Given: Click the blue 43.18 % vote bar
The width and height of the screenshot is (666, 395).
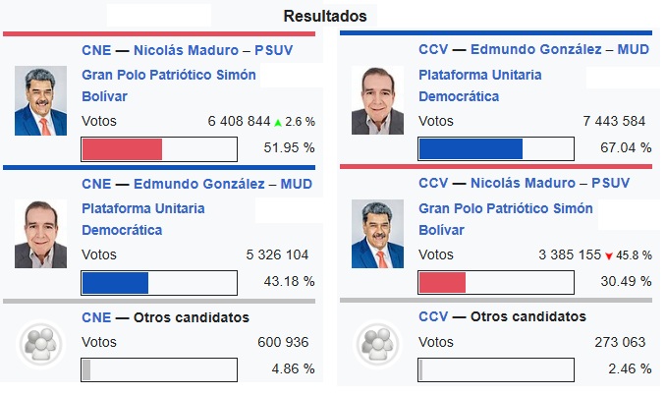Looking at the screenshot, I should (x=115, y=283).
